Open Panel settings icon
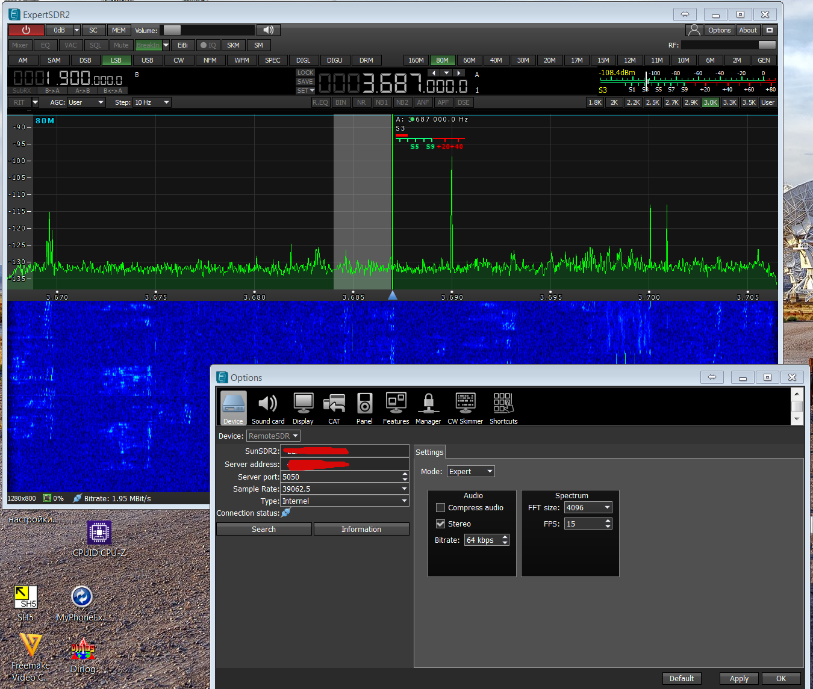This screenshot has height=689, width=813. (364, 408)
